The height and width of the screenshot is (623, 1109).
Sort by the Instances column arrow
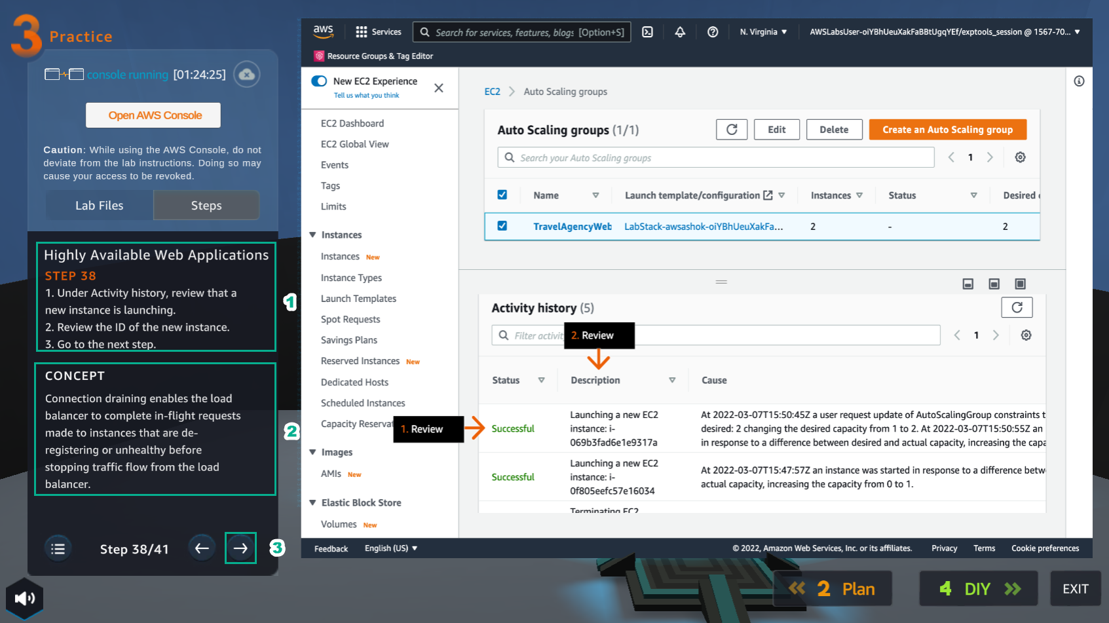pyautogui.click(x=859, y=195)
